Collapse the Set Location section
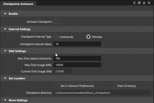The width and height of the screenshot is (154, 103). tap(5, 78)
